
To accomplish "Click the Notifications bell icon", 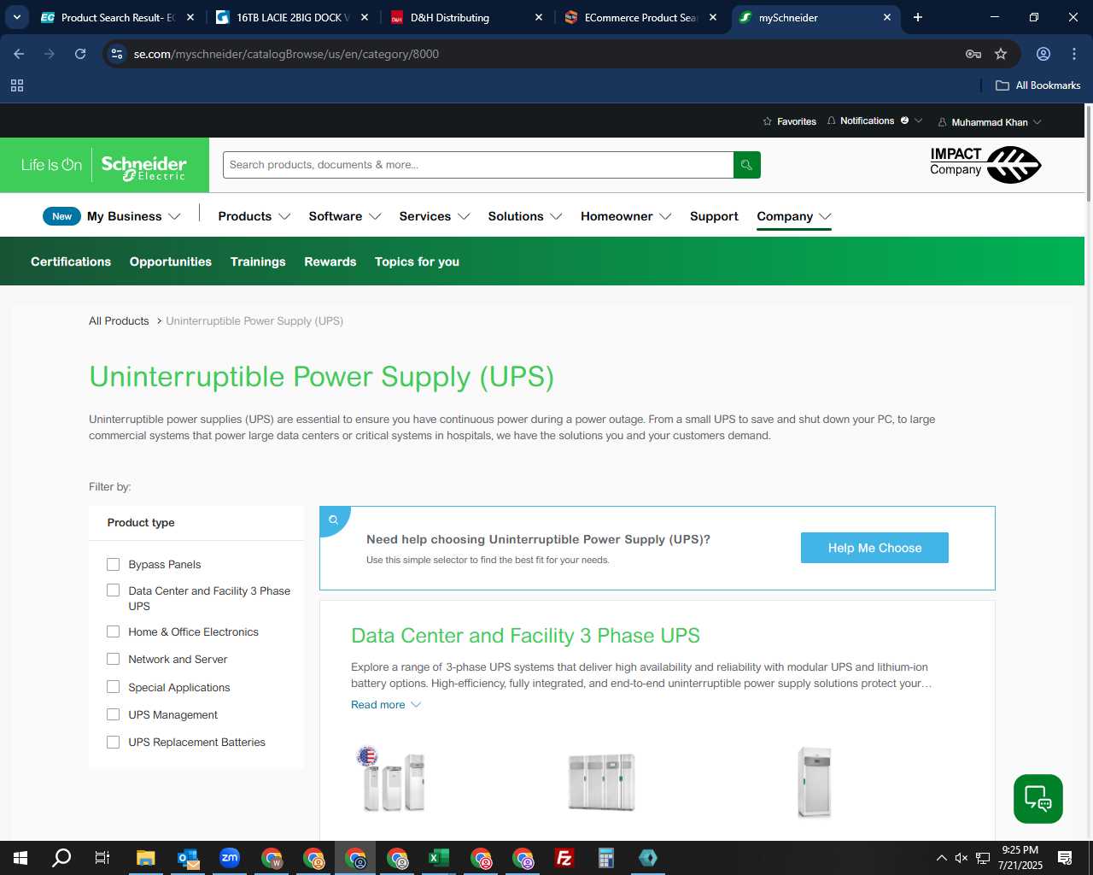I will pyautogui.click(x=831, y=121).
